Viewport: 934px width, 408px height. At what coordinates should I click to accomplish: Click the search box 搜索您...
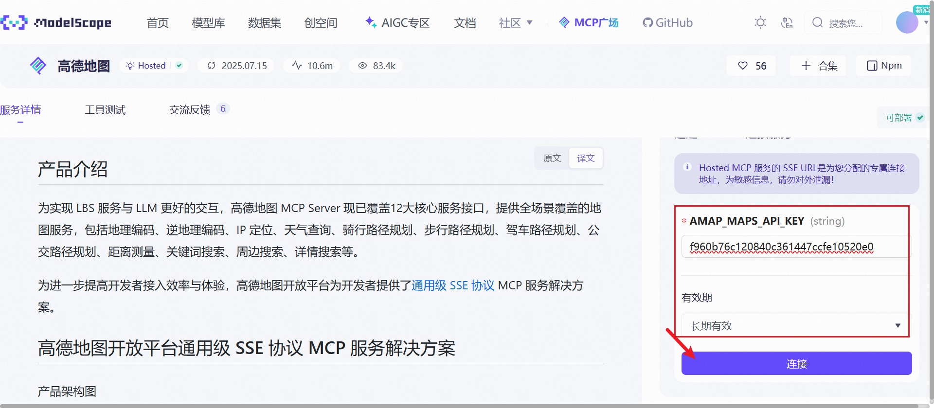coord(843,23)
